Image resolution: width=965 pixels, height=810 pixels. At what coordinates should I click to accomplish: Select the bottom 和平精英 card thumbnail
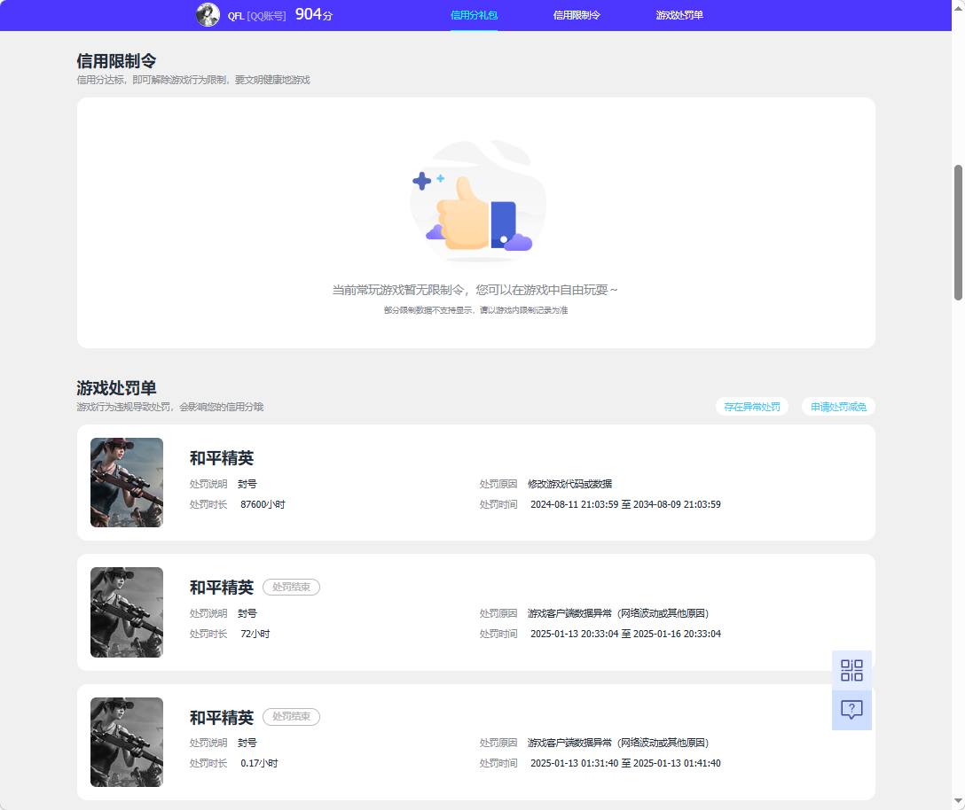[127, 743]
